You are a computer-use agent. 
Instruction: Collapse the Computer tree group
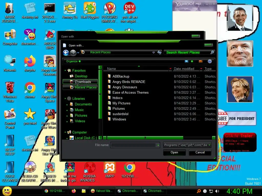coord(65,132)
